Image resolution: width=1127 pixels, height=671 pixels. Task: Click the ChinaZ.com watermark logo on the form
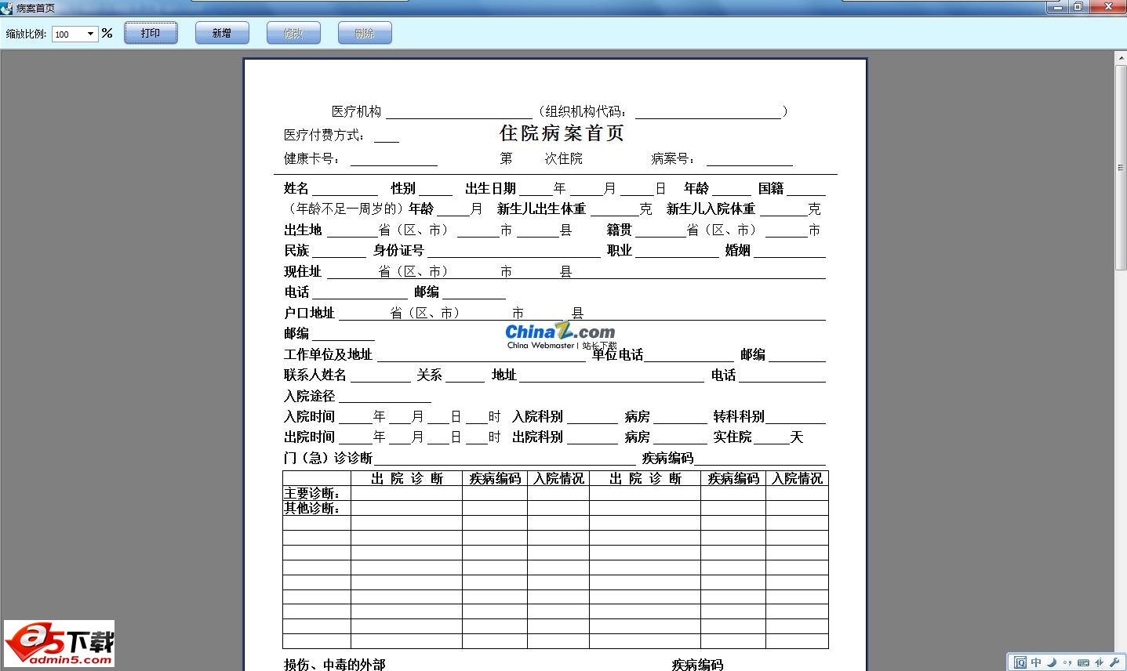click(561, 331)
